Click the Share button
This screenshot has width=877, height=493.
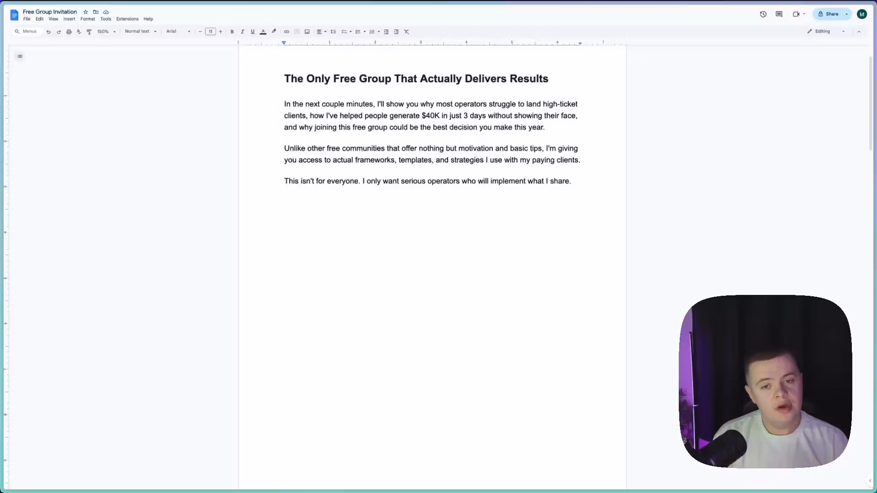[x=828, y=14]
